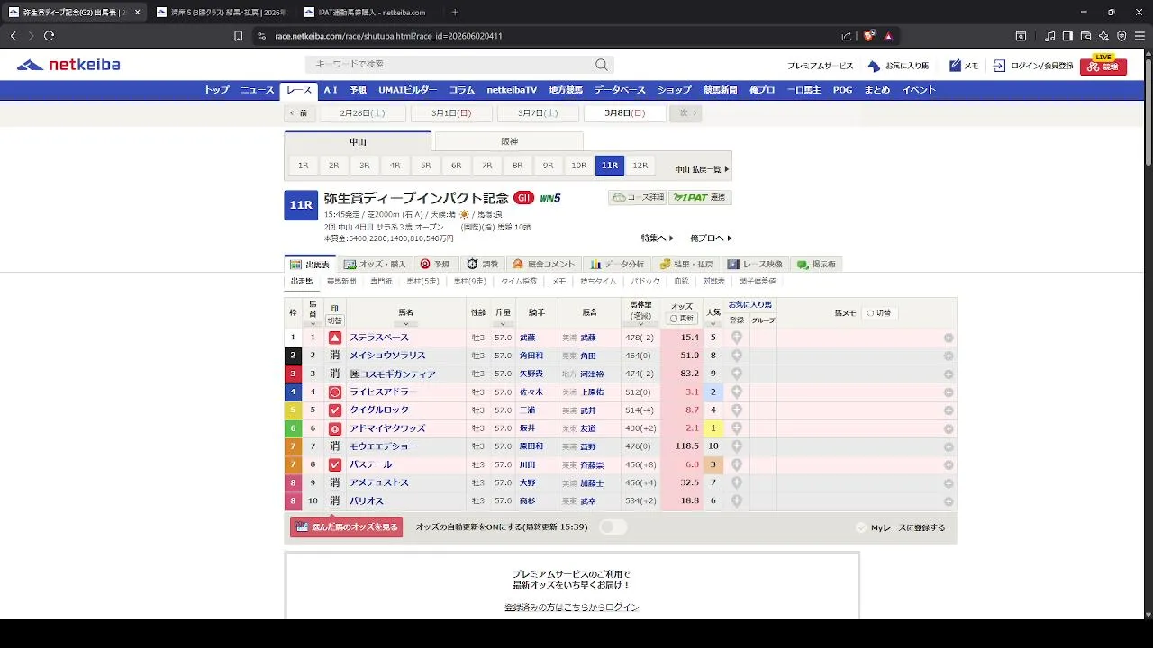Click the red triangle mark for ステラスペース
The width and height of the screenshot is (1153, 648).
(x=334, y=337)
